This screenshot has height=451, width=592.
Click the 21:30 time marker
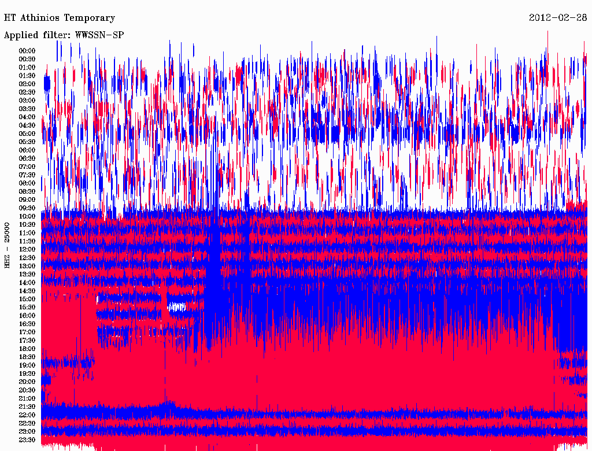(x=27, y=406)
